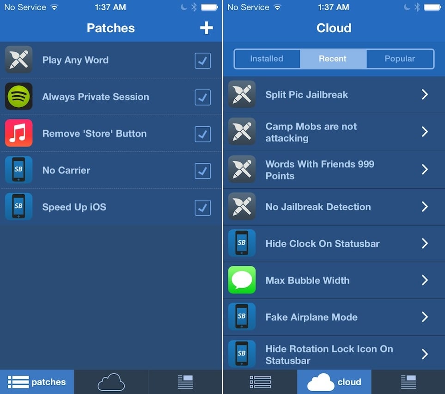Open Split Pic Jailbreak via its chevron
Screen dimensions: 445x394
point(425,94)
